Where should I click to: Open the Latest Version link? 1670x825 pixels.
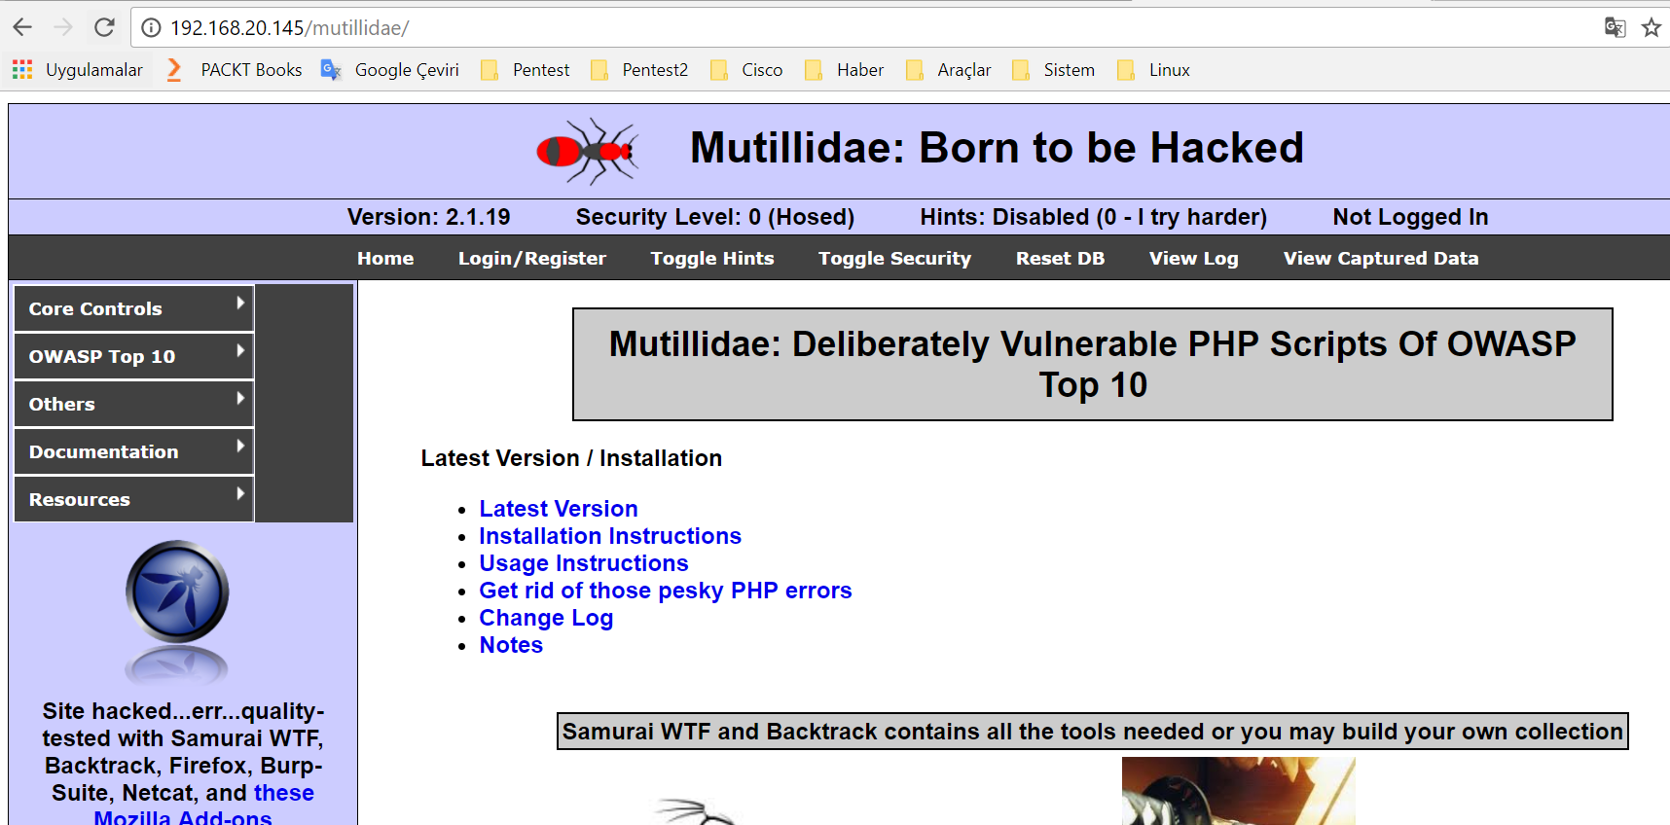click(559, 509)
